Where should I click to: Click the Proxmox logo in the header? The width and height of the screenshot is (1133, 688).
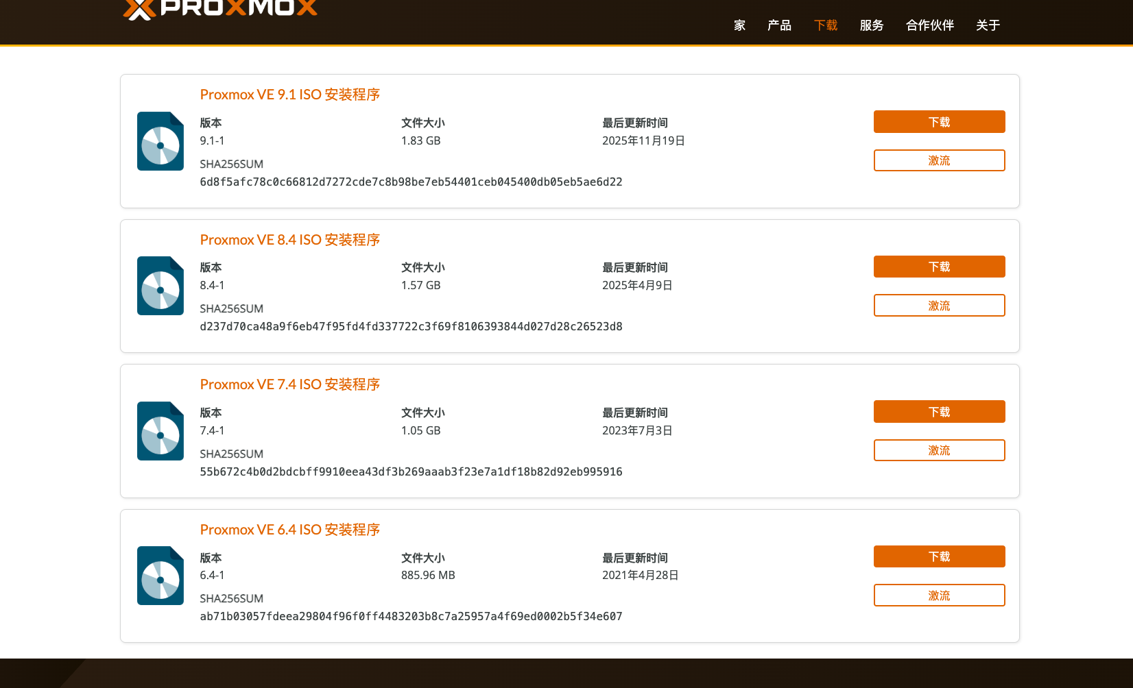pyautogui.click(x=220, y=9)
